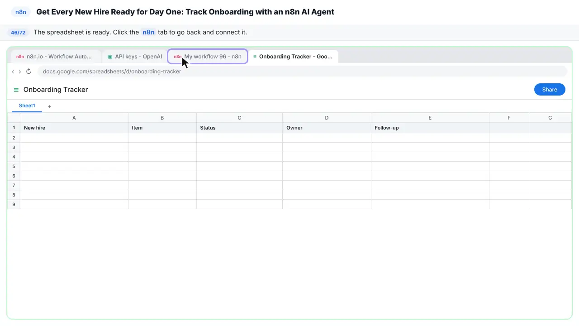Viewport: 579px width, 326px height.
Task: Select column A header
Action: click(x=74, y=118)
